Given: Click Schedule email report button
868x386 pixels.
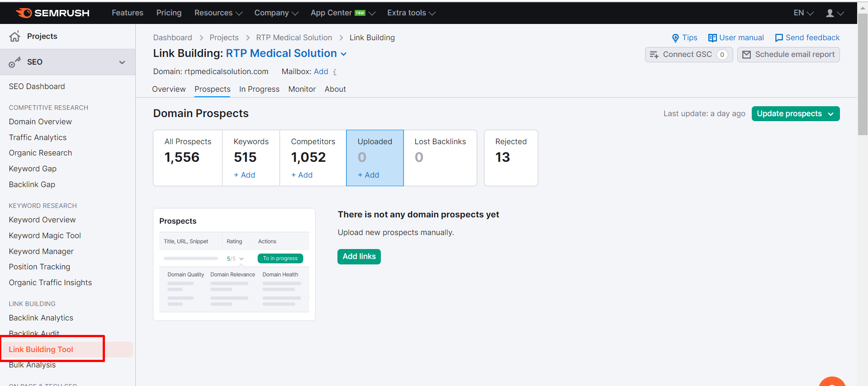Looking at the screenshot, I should (x=788, y=55).
